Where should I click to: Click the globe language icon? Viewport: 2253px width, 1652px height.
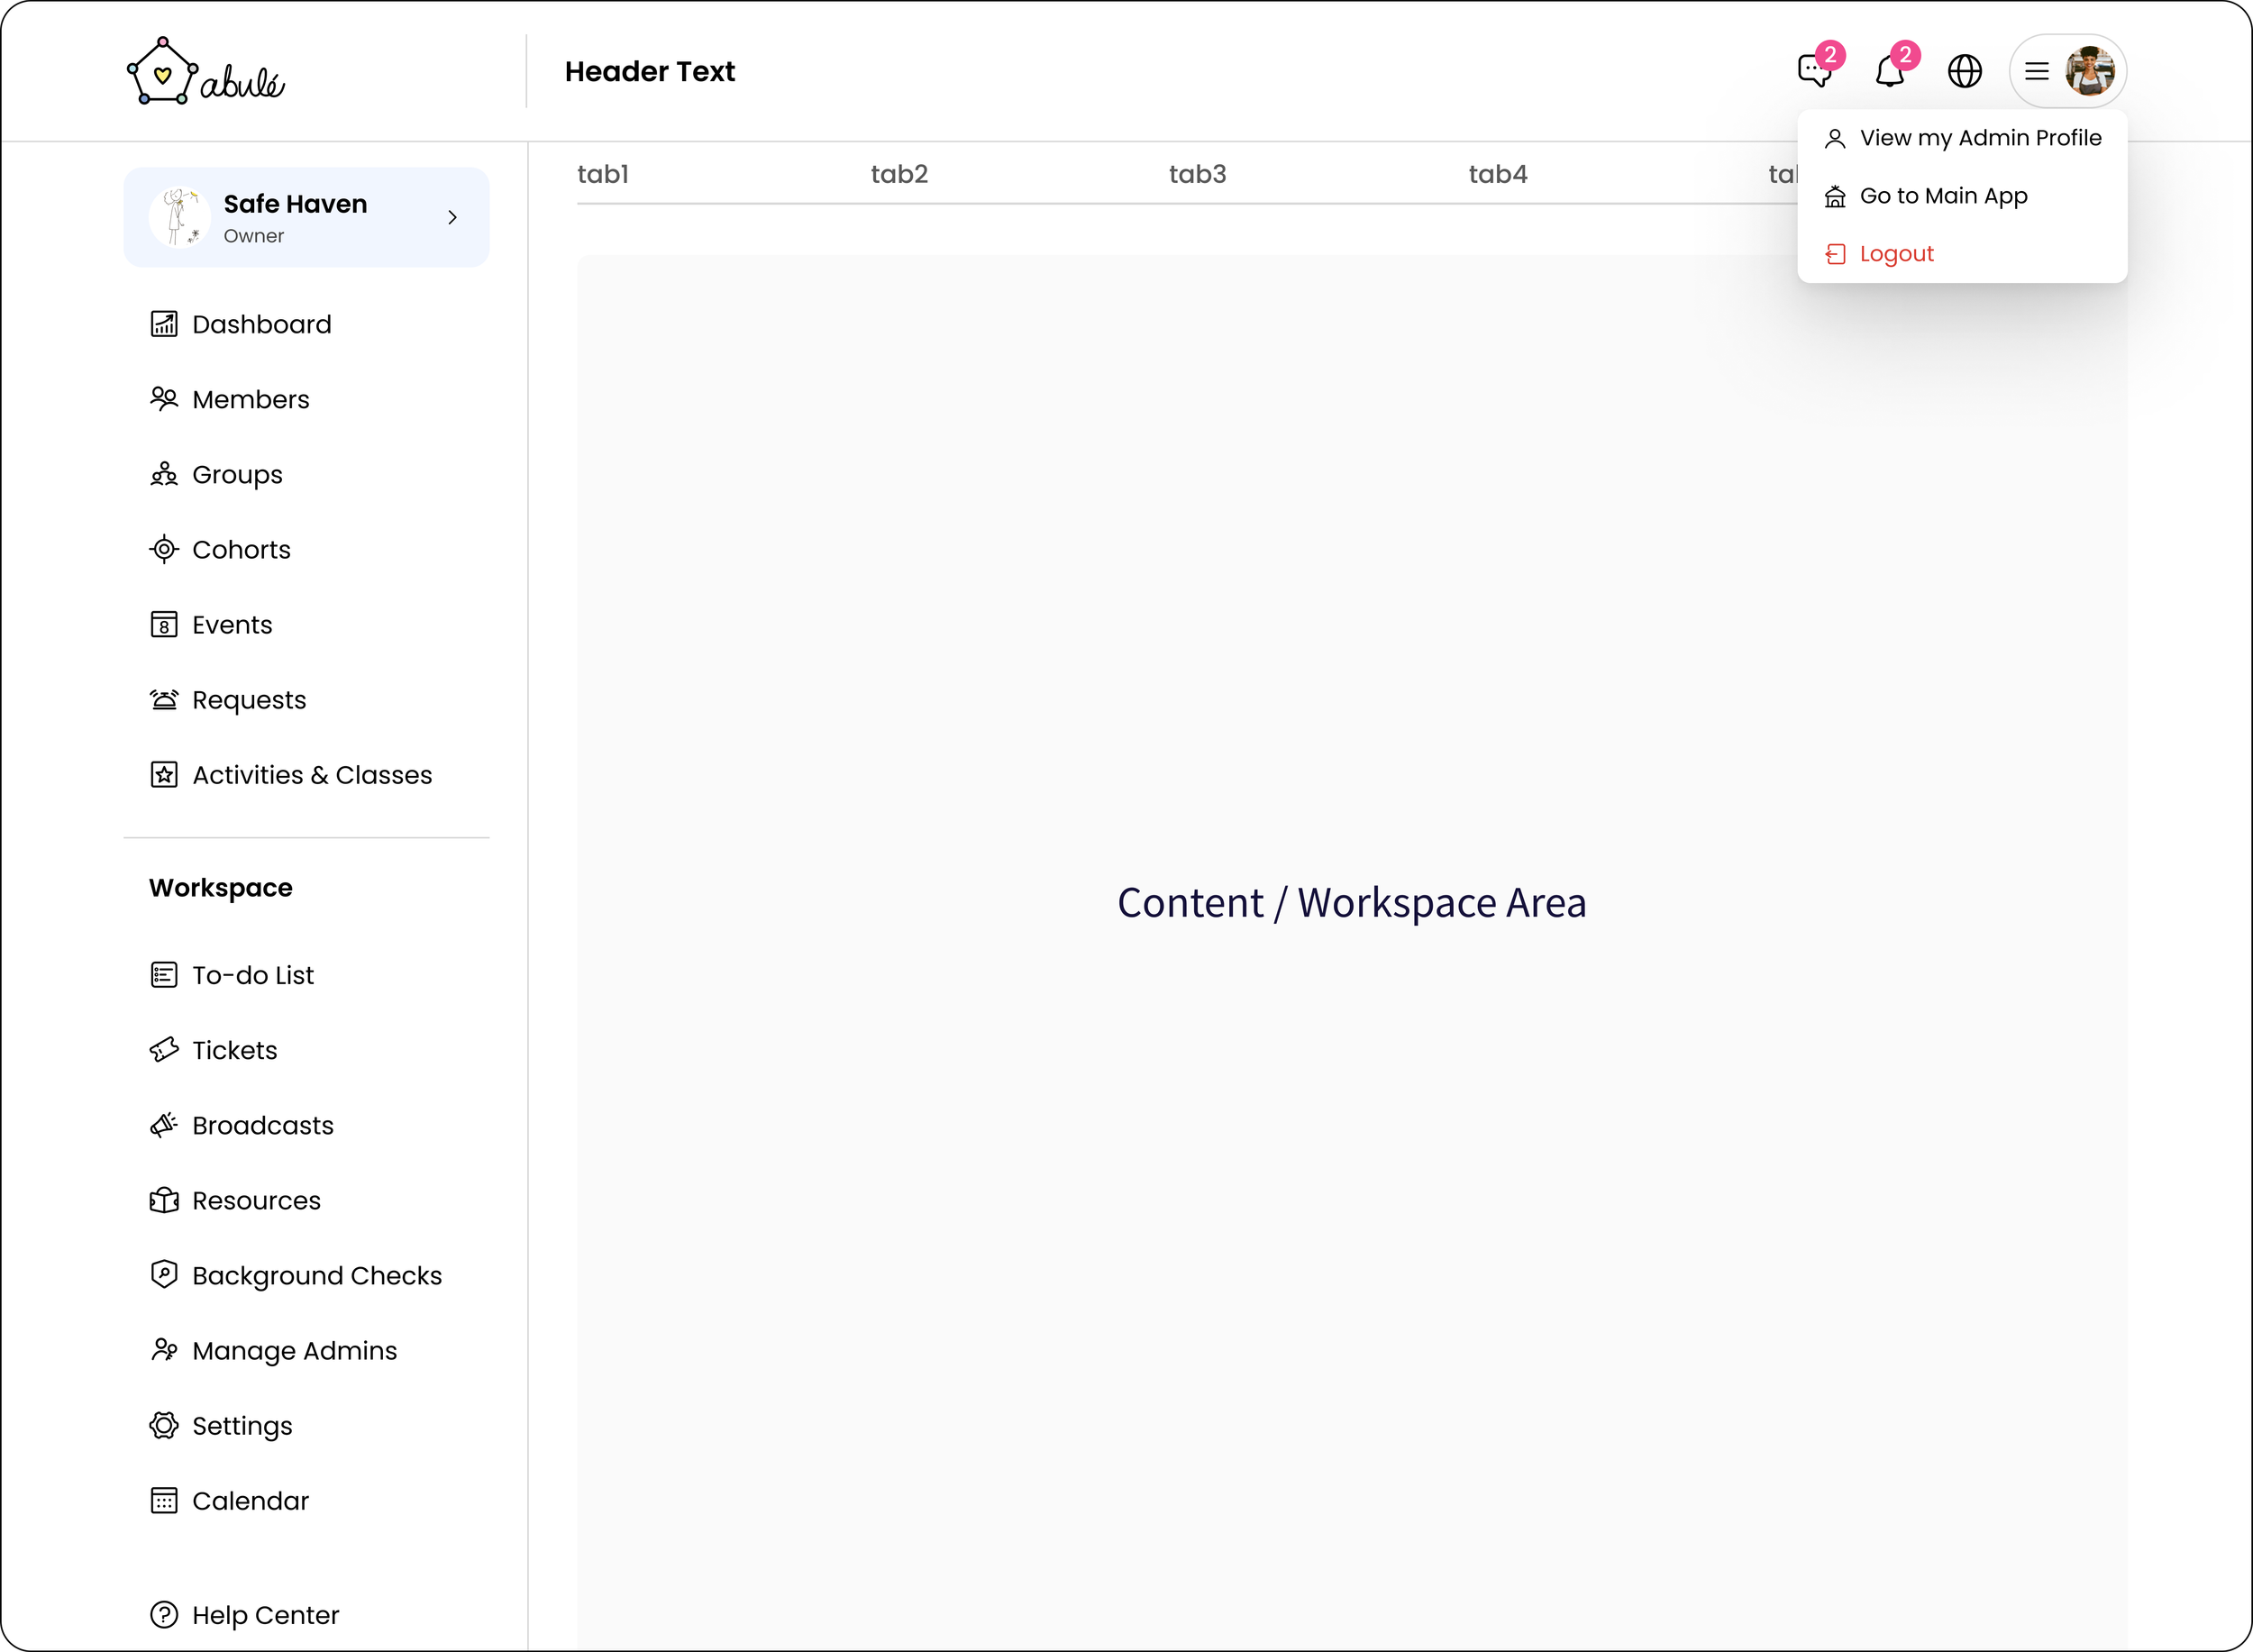tap(1964, 71)
